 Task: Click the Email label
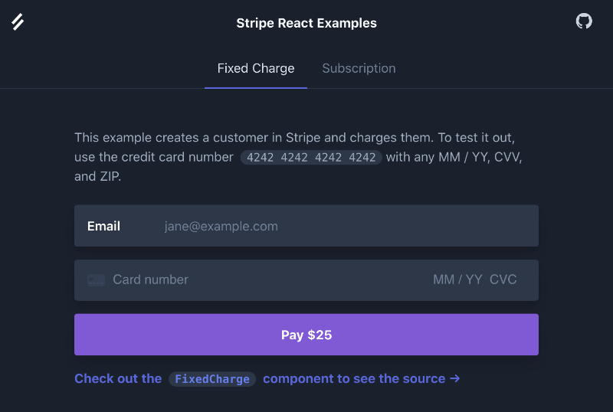(103, 226)
